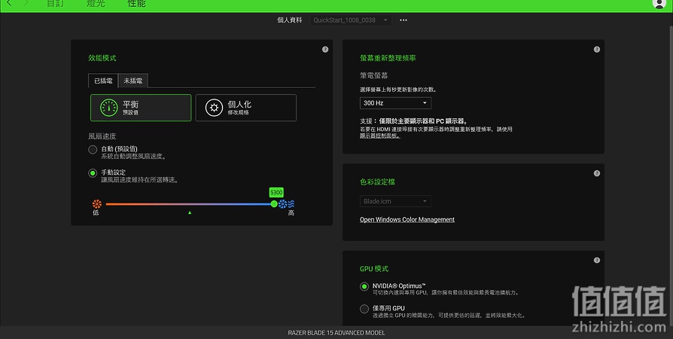Select NVIDIA Optimus GPU mode

[x=364, y=286]
